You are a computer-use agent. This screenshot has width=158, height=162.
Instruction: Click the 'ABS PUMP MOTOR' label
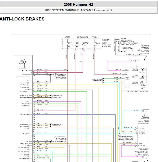coord(21,62)
